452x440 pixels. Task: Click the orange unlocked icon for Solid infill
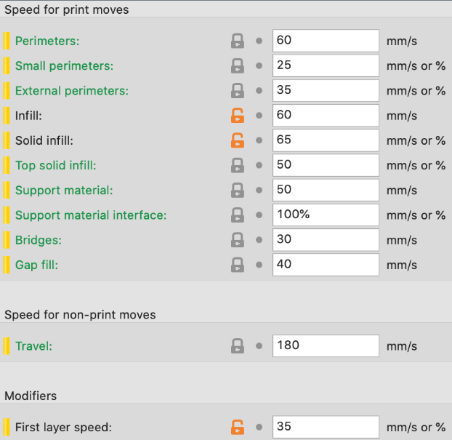point(237,140)
